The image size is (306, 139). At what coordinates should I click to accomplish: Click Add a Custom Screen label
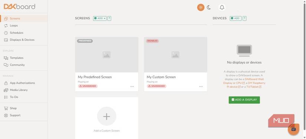point(106,131)
